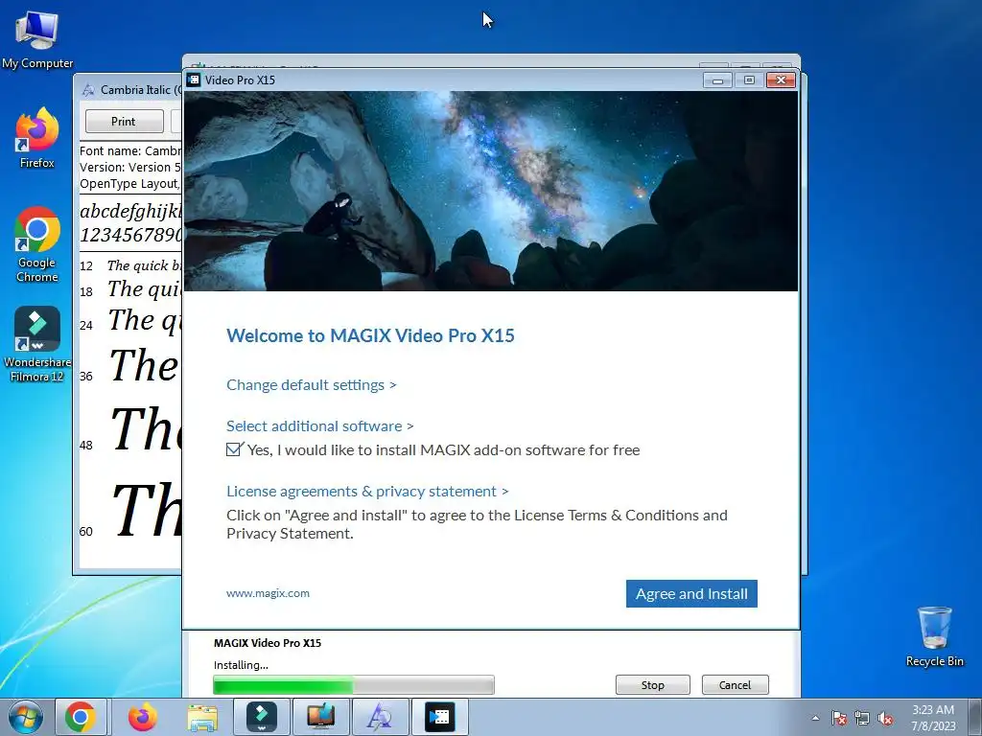Screen dimensions: 982x736
Task: Click the Welcome to MAGIX Video Pro X15 heading
Action: coord(371,335)
